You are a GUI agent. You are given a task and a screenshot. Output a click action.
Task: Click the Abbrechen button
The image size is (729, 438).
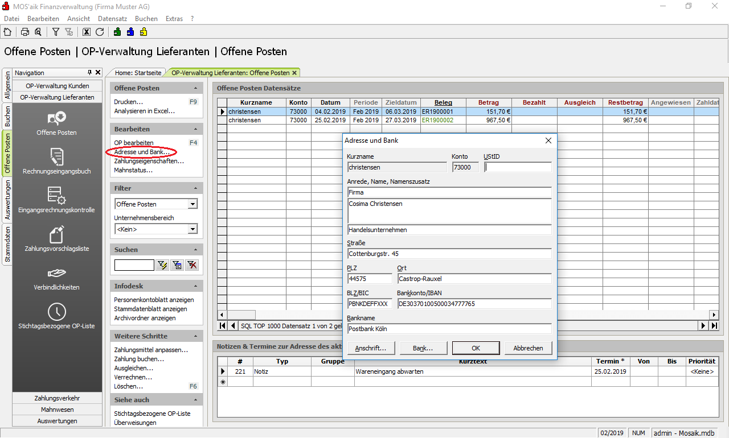[528, 348]
